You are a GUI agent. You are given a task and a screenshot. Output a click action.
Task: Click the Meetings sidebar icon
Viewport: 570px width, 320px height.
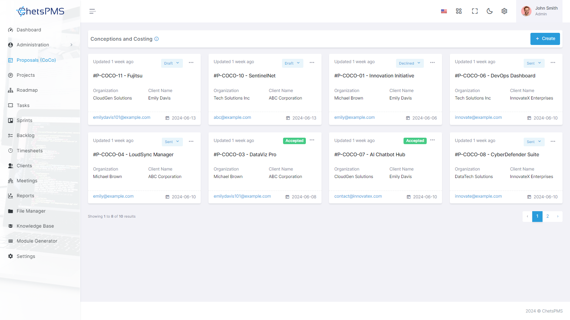pyautogui.click(x=10, y=181)
